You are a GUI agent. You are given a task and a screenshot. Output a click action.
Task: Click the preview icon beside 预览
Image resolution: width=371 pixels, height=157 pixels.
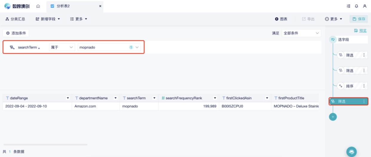coord(356,31)
